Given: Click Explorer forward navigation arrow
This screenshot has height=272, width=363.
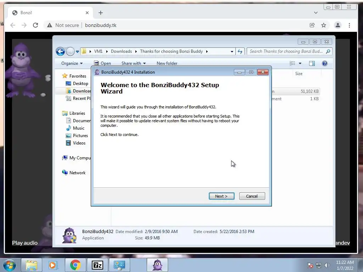Looking at the screenshot, I should (x=70, y=51).
